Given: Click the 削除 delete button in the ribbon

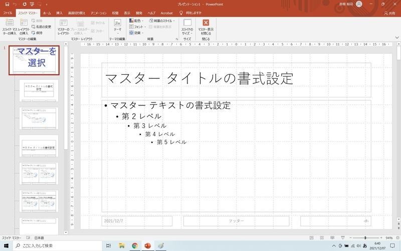Looking at the screenshot, I should [x=37, y=21].
